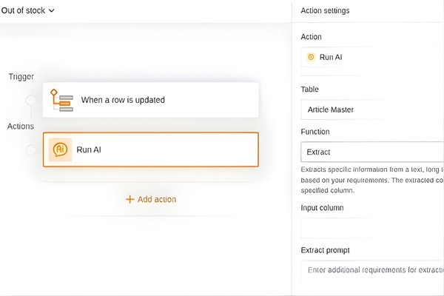The image size is (444, 296).
Task: Click the circle connector next to Run AI action
Action: click(x=31, y=150)
